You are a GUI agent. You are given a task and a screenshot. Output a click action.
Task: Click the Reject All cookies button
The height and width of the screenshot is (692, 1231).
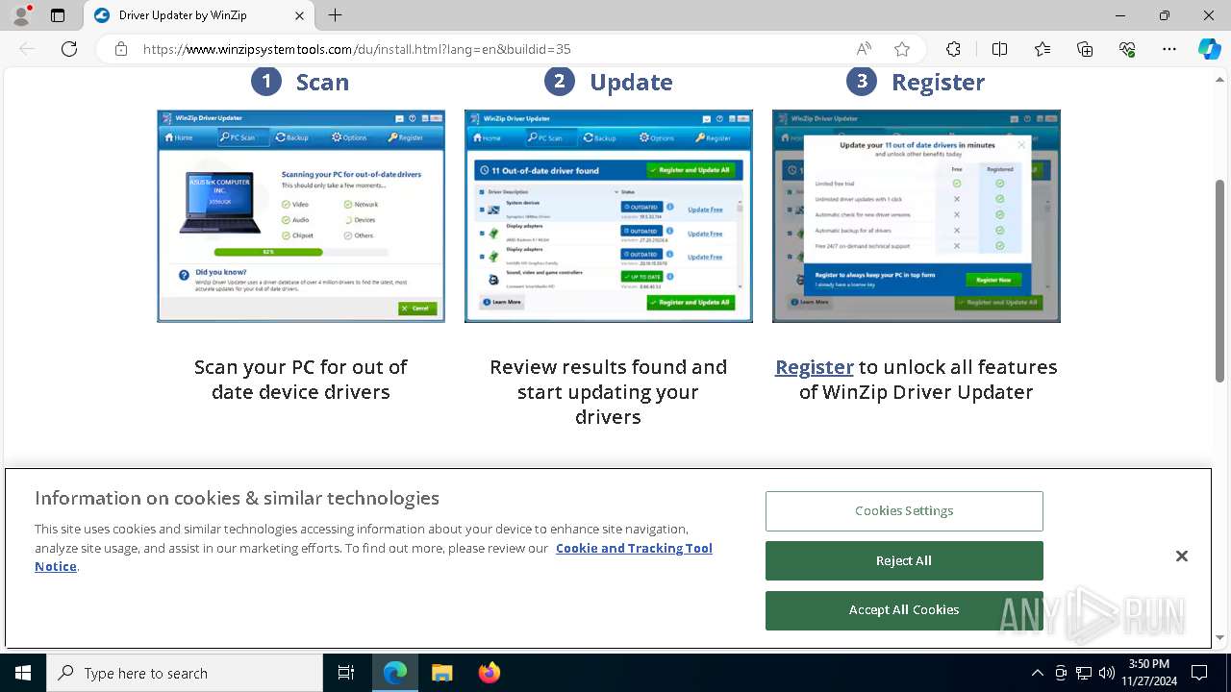[x=904, y=560]
